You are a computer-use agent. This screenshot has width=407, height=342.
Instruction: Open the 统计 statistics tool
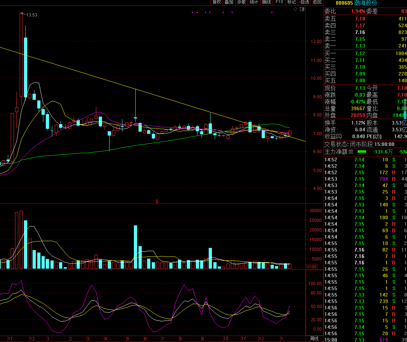[254, 2]
